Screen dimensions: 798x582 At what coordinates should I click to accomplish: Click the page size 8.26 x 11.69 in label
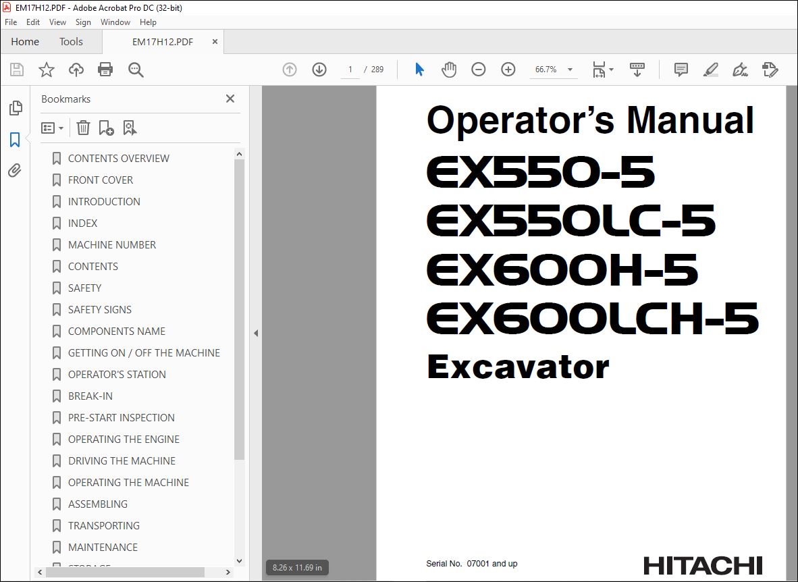[297, 567]
